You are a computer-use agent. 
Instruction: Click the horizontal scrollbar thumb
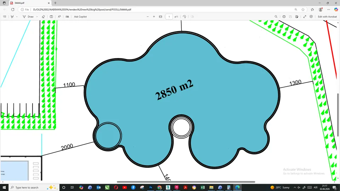[186, 182]
